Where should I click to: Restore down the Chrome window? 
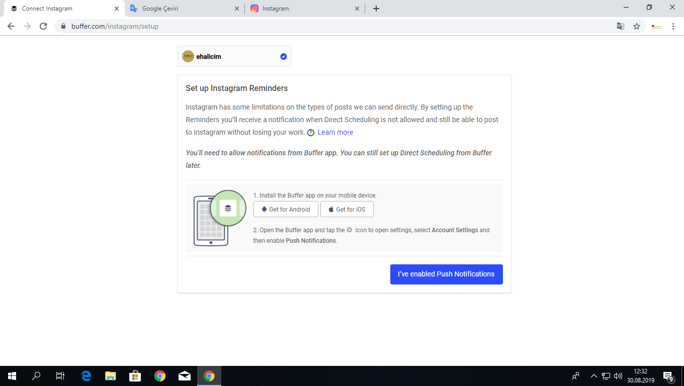pyautogui.click(x=649, y=8)
